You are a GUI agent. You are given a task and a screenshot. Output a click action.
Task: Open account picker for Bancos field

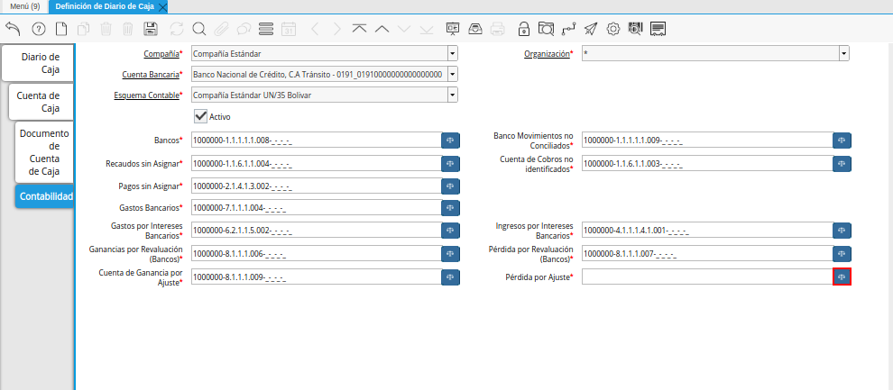coord(450,140)
